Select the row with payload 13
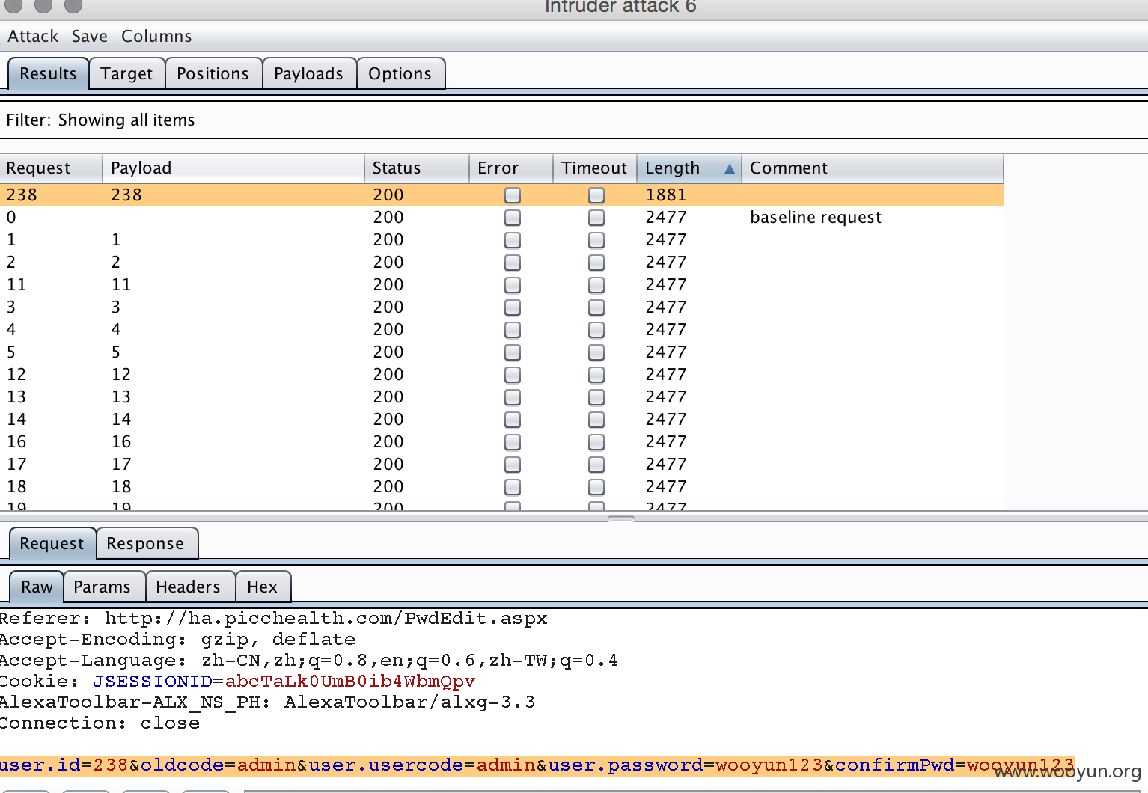This screenshot has height=793, width=1148. click(x=501, y=396)
